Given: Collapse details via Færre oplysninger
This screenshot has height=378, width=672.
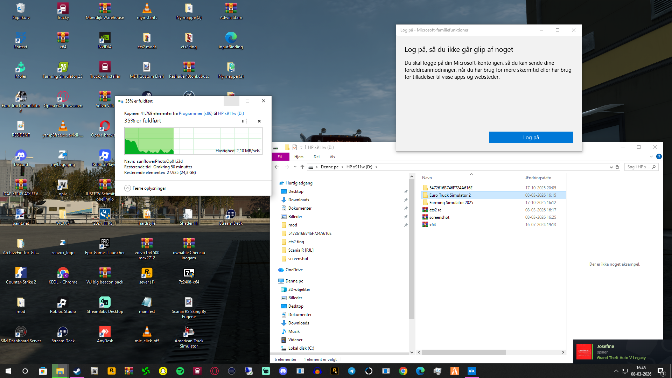Looking at the screenshot, I should (x=145, y=188).
